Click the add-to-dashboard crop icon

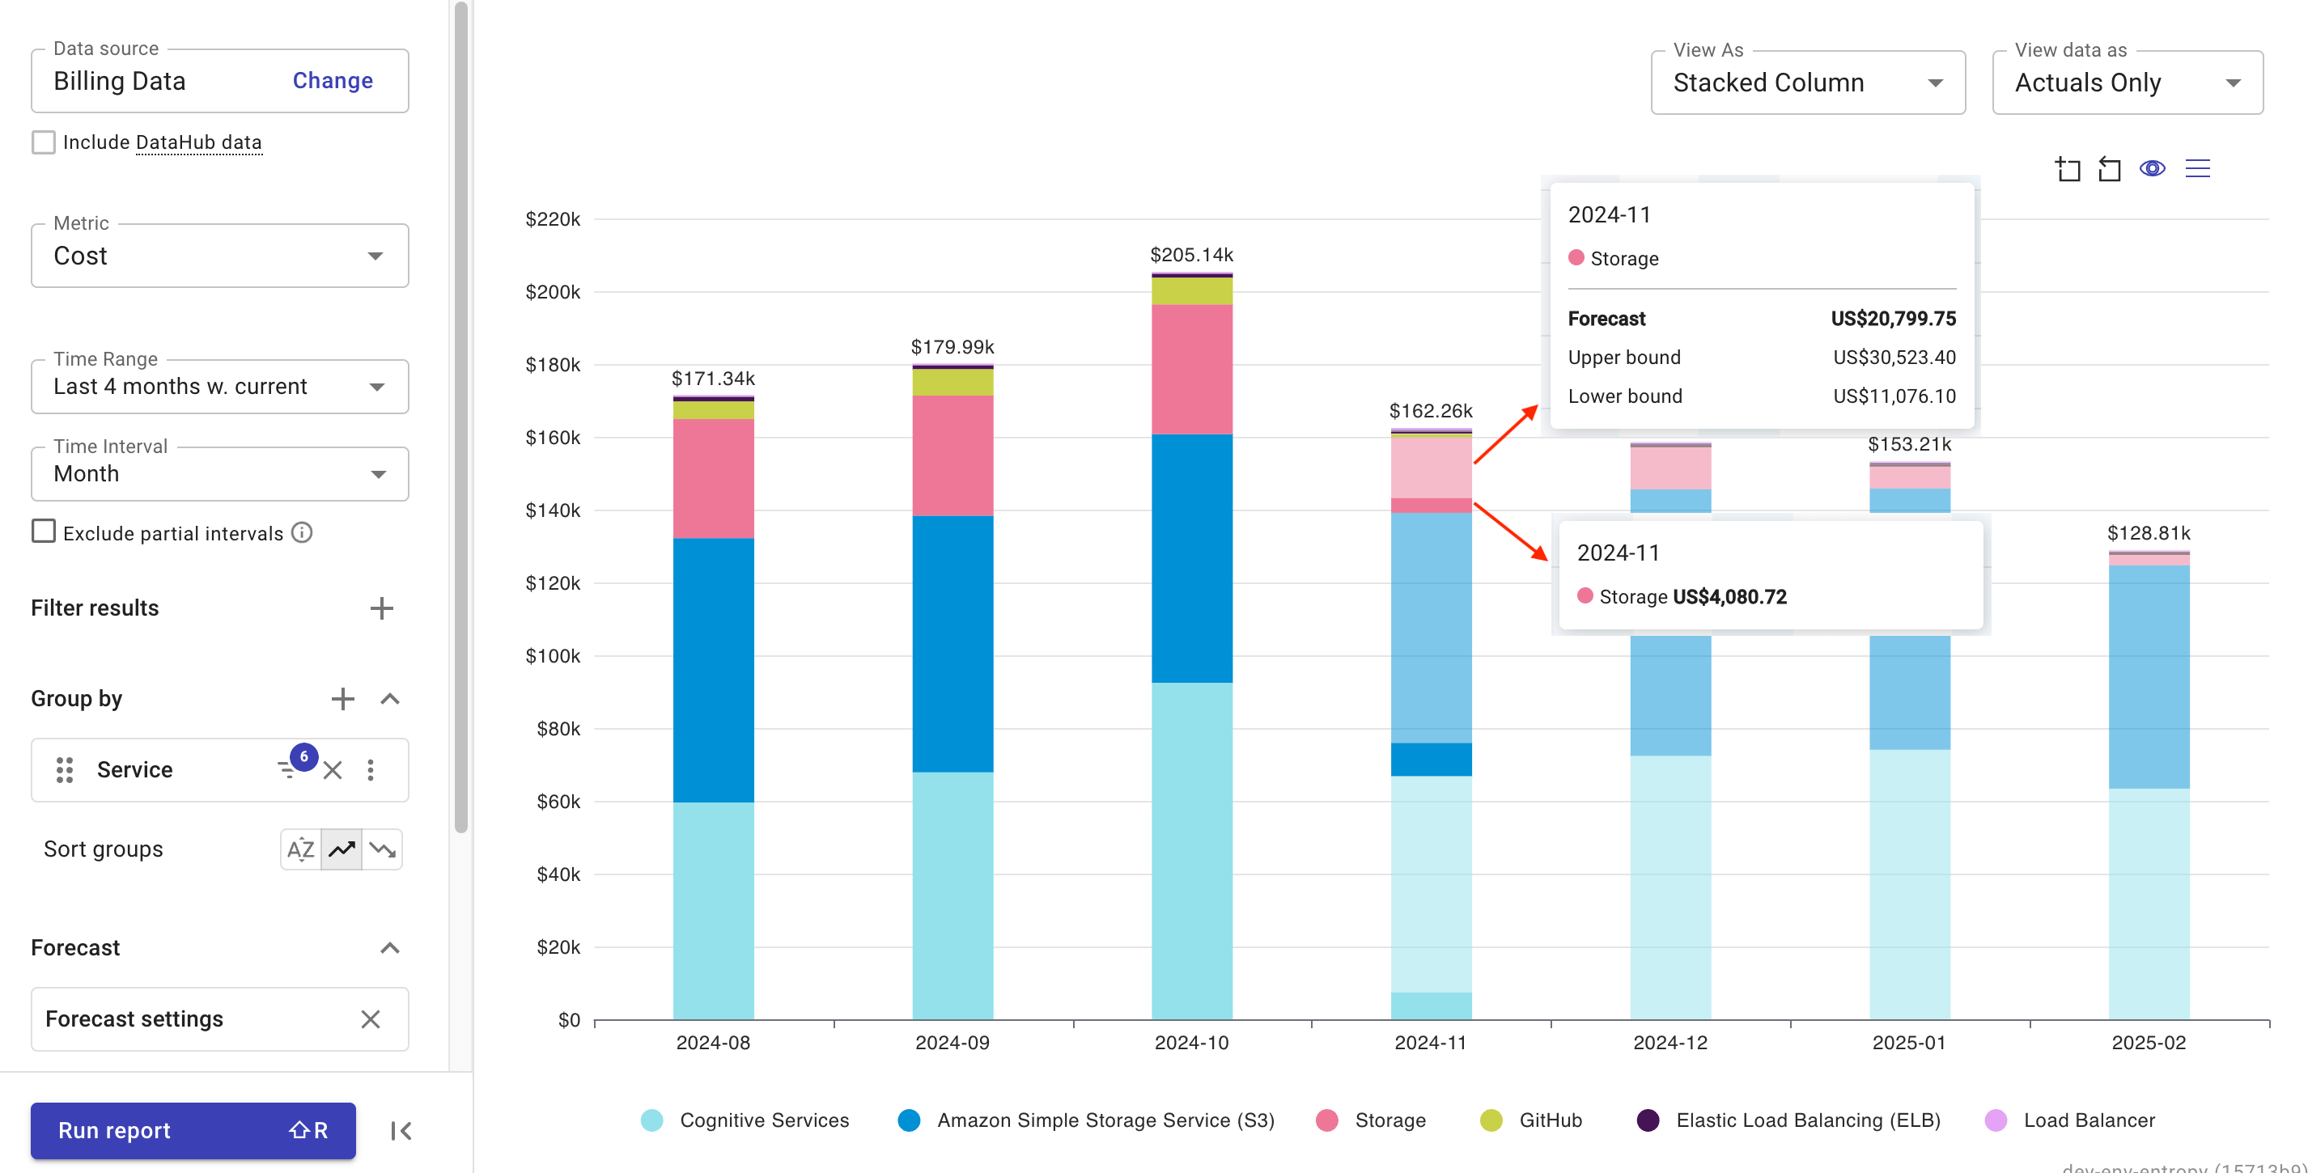(2068, 168)
